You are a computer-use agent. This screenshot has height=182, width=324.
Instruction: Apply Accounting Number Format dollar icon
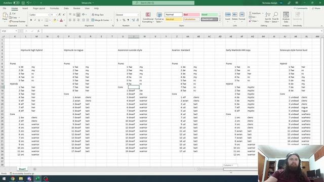click(x=117, y=20)
